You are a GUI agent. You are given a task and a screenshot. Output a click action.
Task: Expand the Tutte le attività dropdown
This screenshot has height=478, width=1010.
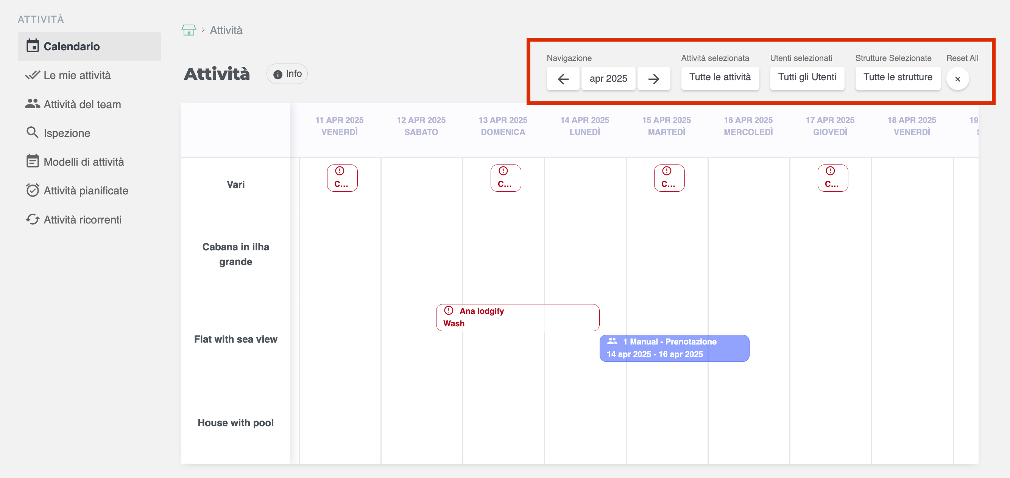pyautogui.click(x=720, y=78)
